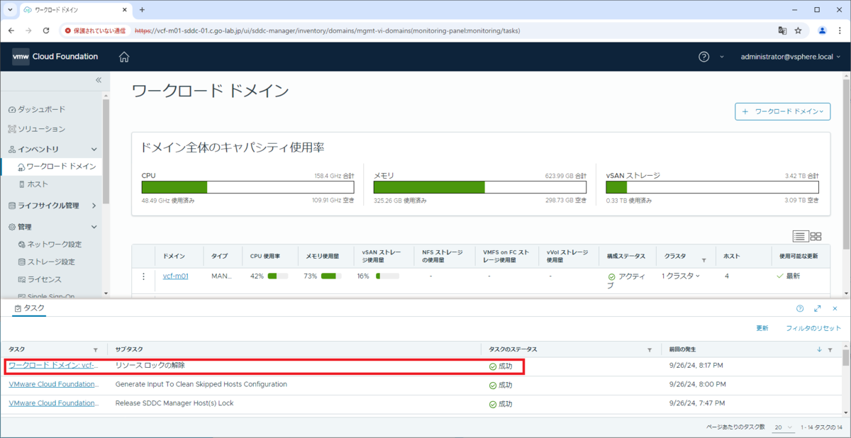Click the + ワークロード ドメイン dropdown button
Screen dimensions: 851x438
pyautogui.click(x=783, y=111)
